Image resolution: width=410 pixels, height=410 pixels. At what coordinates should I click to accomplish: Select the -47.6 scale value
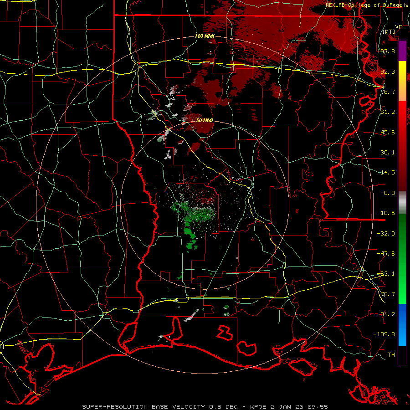tap(386, 253)
